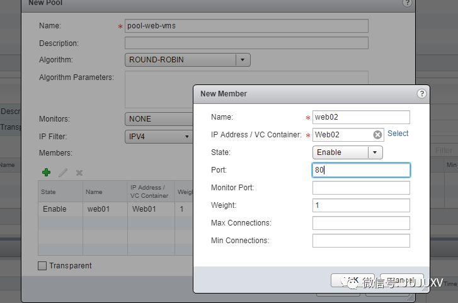Expand the Algorithm ROUND-ROBIN dropdown
458x303 pixels.
243,60
